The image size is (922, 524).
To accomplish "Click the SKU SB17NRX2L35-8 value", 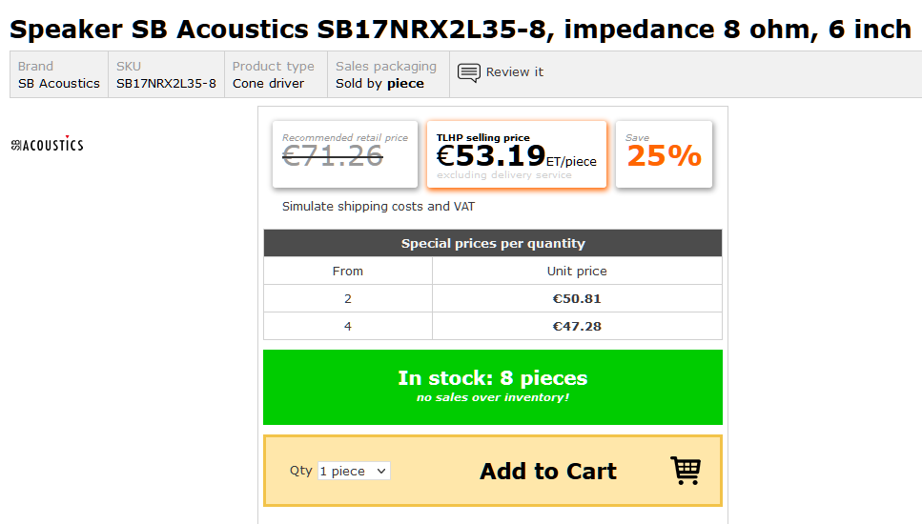I will click(166, 84).
